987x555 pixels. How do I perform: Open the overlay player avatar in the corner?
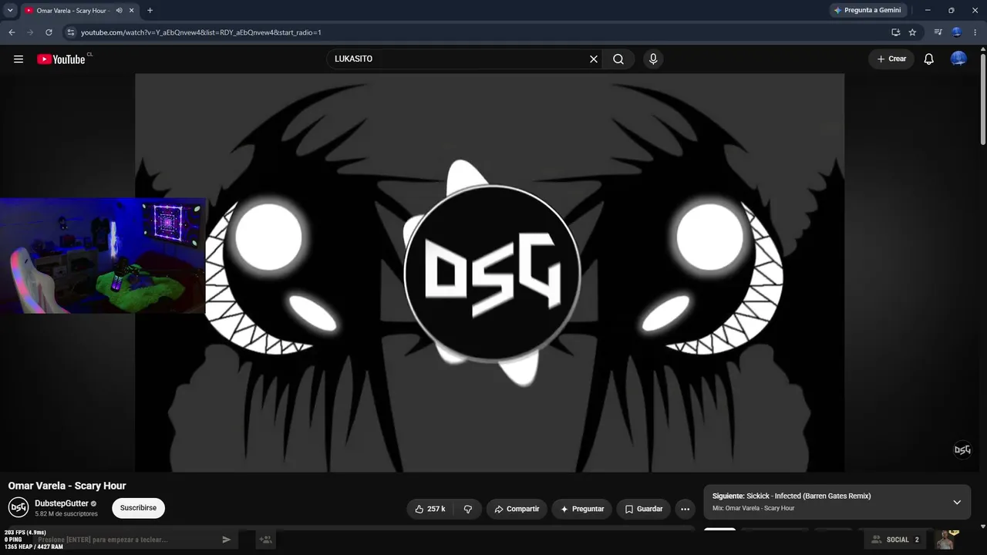(946, 540)
